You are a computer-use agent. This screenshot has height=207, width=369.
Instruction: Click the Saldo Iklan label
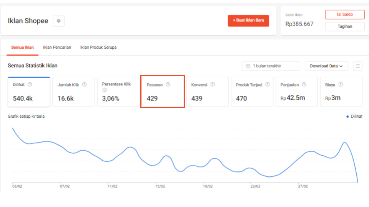tap(294, 15)
